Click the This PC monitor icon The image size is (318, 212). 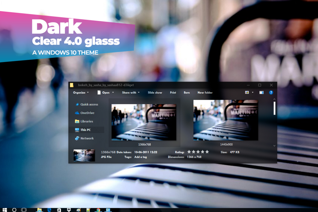pos(77,130)
